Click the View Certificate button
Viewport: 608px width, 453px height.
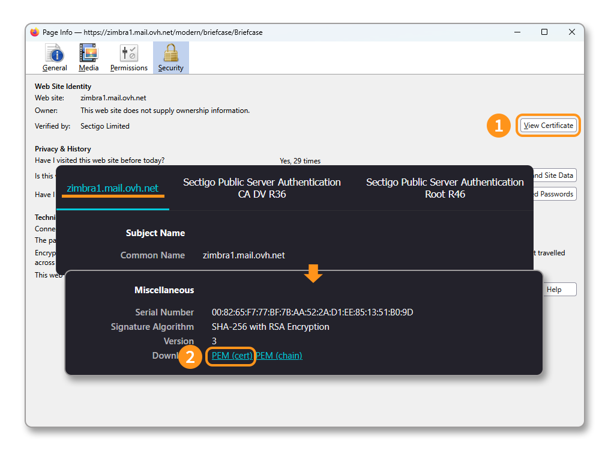pyautogui.click(x=548, y=126)
